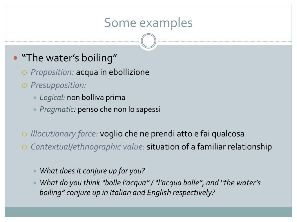Click the teal footer bar of the slide
This screenshot has width=297, height=222.
pos(148,212)
